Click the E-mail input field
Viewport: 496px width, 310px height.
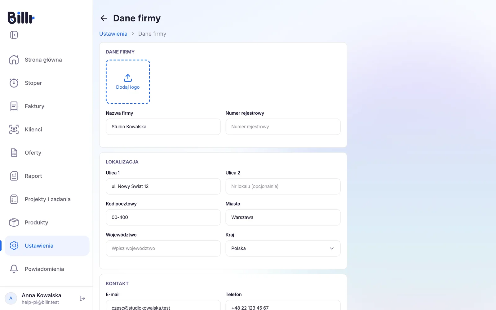click(x=163, y=305)
